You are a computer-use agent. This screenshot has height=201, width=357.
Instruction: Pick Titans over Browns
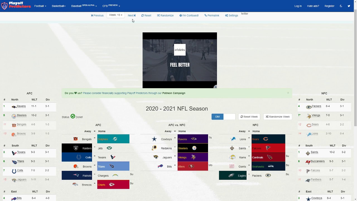113,166
